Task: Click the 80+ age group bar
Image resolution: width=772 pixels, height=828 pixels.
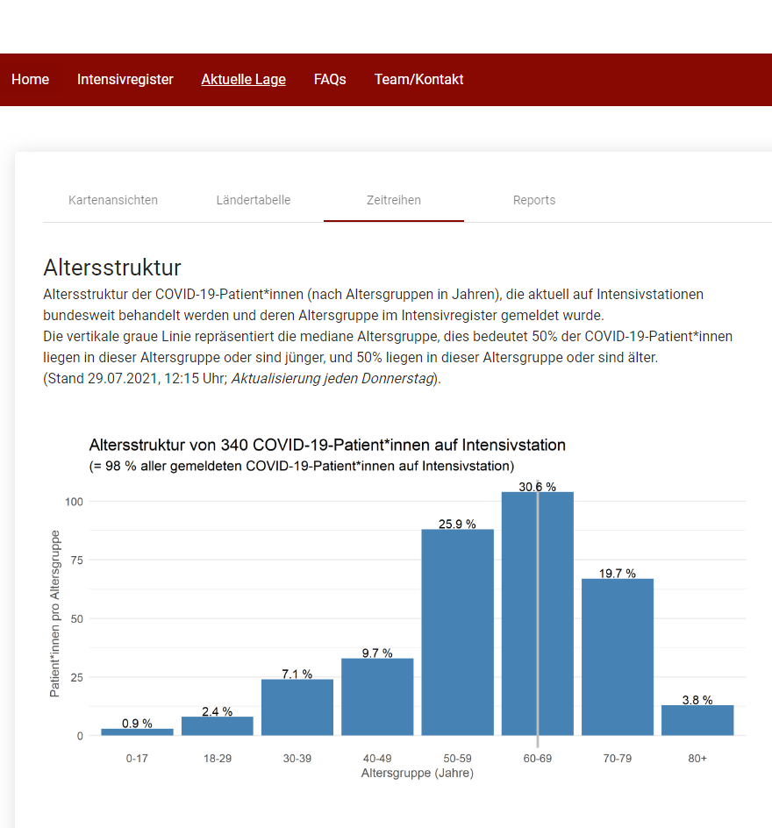Action: (697, 720)
